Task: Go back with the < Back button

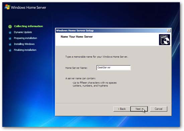Action: pyautogui.click(x=122, y=109)
